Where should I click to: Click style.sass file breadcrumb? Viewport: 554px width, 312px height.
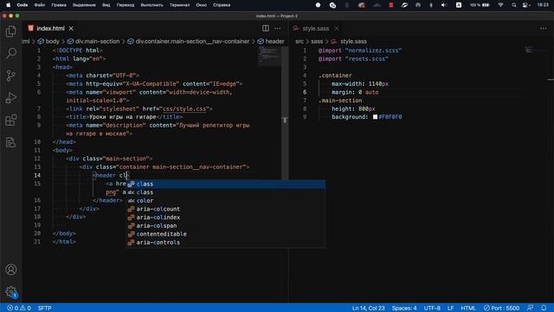tap(349, 42)
